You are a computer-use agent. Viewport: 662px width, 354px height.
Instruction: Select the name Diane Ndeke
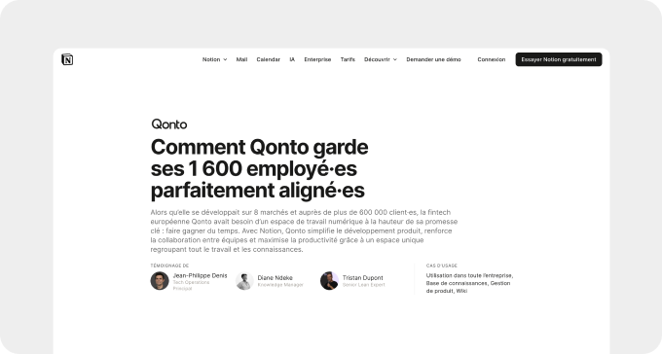click(275, 277)
